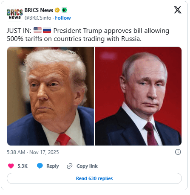190x195 pixels.
Task: Click the blue reply bubble icon
Action: (40, 166)
